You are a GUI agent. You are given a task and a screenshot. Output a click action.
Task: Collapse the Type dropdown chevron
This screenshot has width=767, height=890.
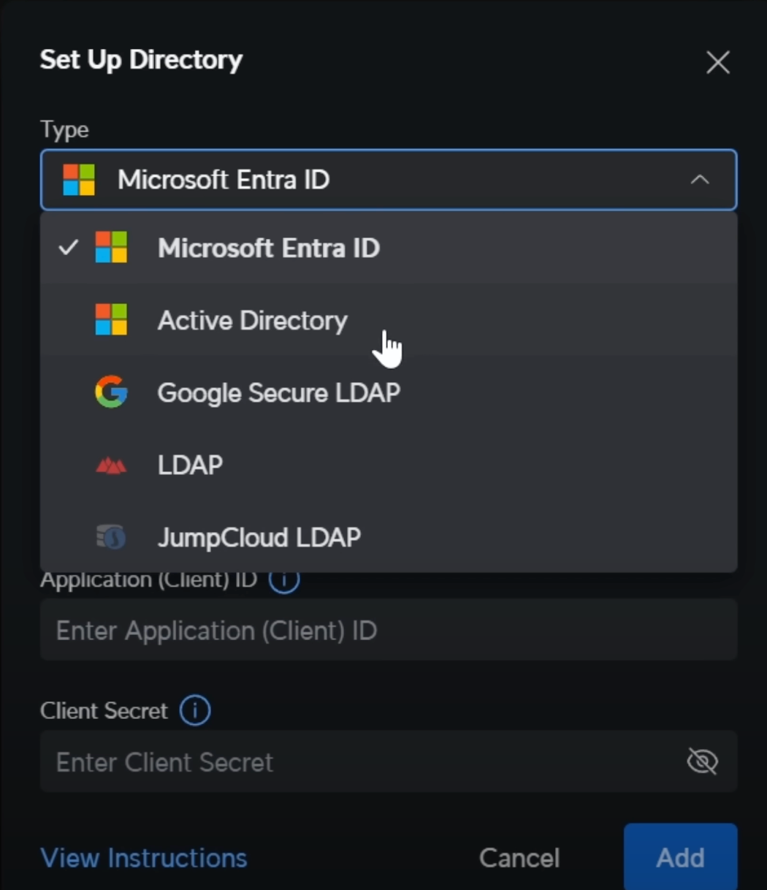coord(700,180)
